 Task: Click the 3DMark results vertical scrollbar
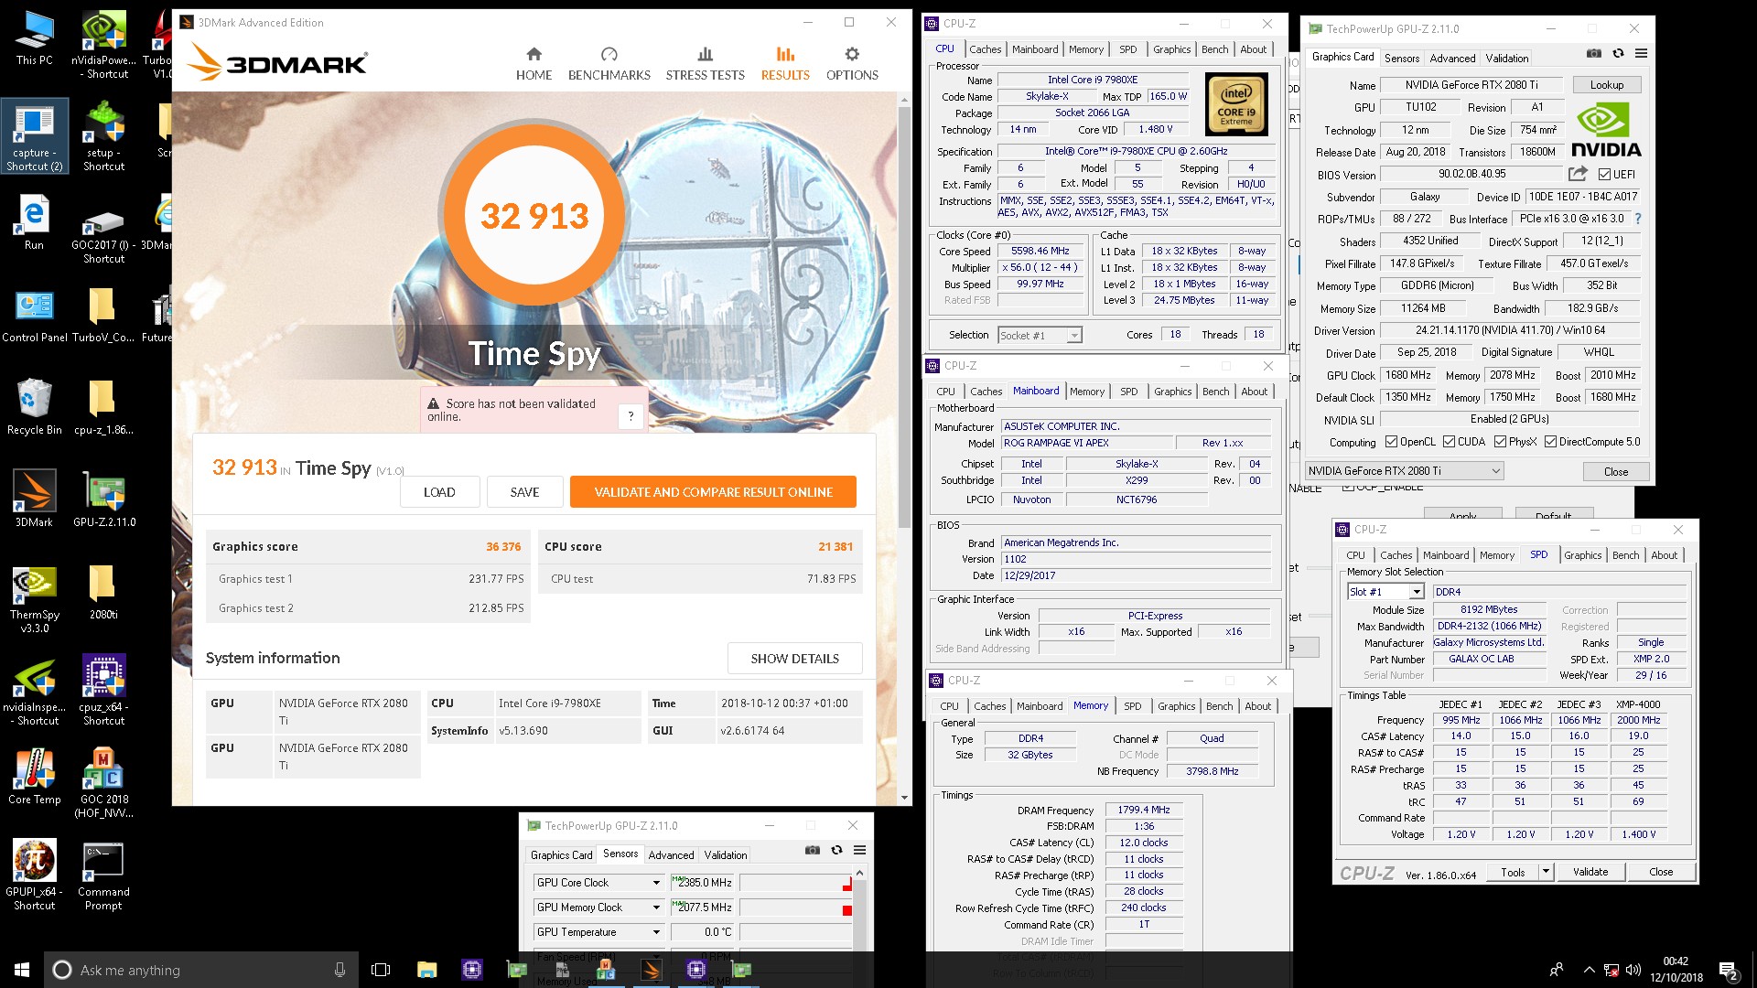904,317
